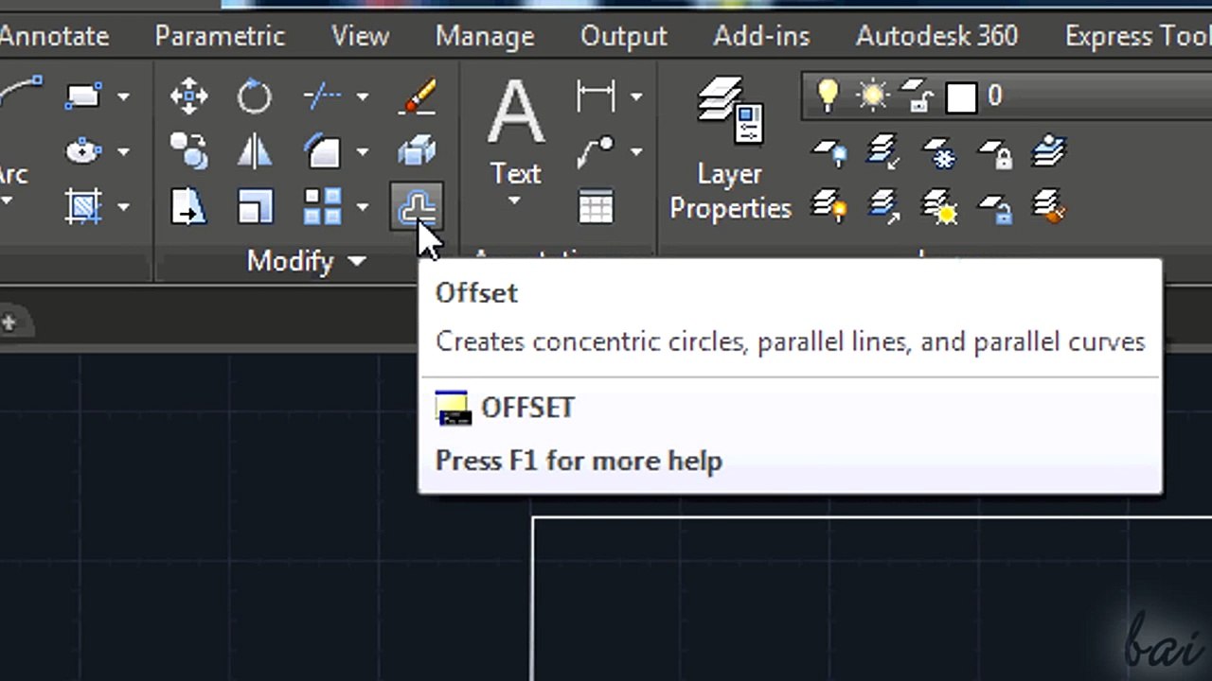Select the Ellipse draw tool

(x=84, y=151)
